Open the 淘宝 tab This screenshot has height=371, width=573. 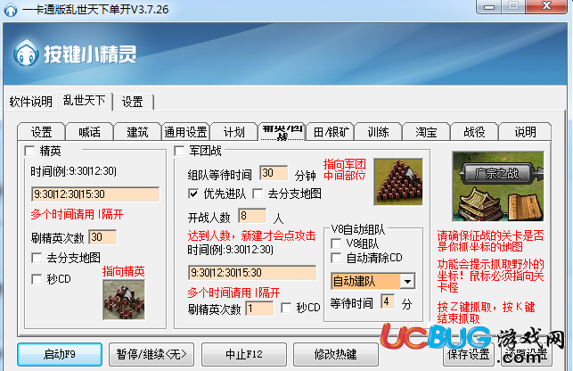[x=427, y=132]
